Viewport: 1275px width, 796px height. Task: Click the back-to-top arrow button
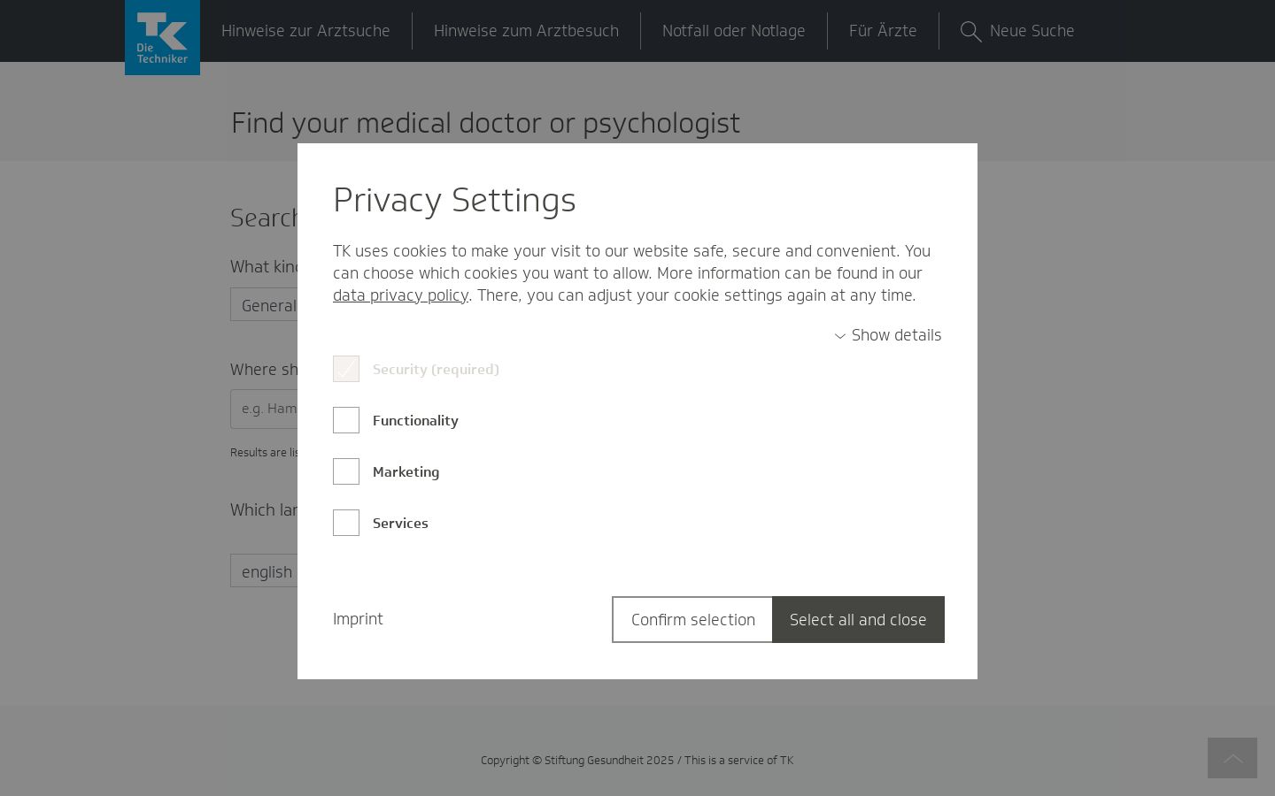coord(1232,758)
